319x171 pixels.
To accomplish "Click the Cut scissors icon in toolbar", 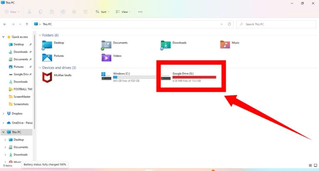I will click(x=29, y=12).
